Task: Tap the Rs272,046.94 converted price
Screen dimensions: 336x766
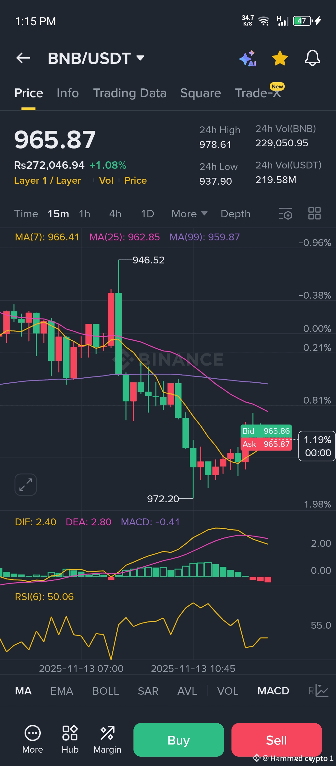Action: coord(49,165)
